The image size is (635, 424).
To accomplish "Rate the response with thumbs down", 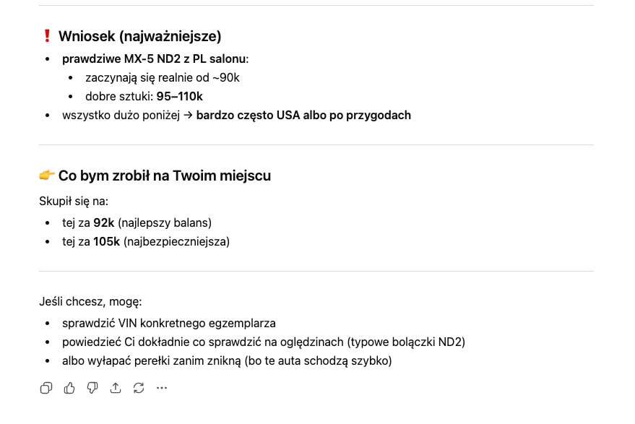I will [x=92, y=388].
